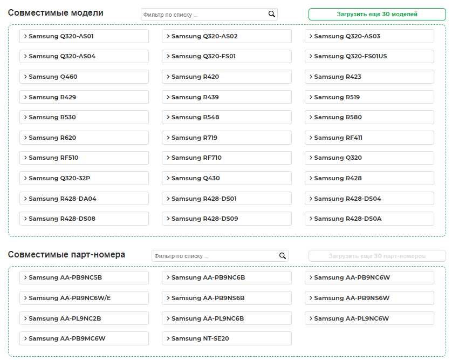Focus the part-numbers filter input field

(220, 256)
